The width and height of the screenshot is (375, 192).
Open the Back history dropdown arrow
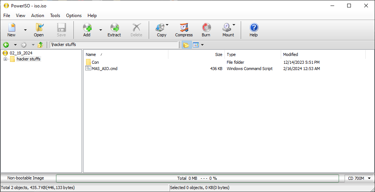(x=15, y=45)
